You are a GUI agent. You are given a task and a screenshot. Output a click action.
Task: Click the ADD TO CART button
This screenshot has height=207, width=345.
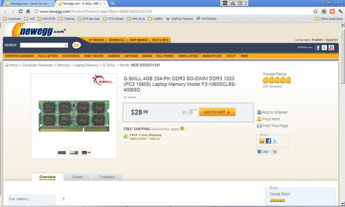click(217, 112)
